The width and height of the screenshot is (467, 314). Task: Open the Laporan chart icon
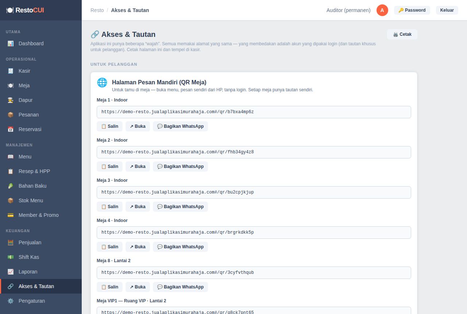[11, 272]
